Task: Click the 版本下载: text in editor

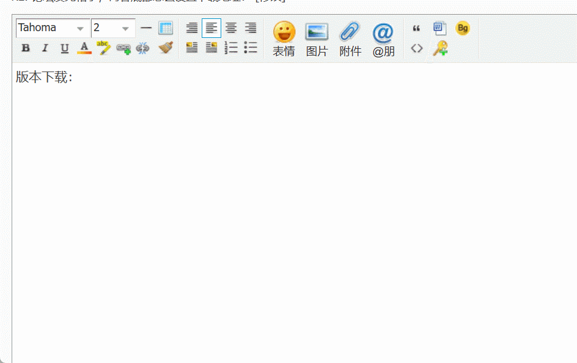Action: 44,77
